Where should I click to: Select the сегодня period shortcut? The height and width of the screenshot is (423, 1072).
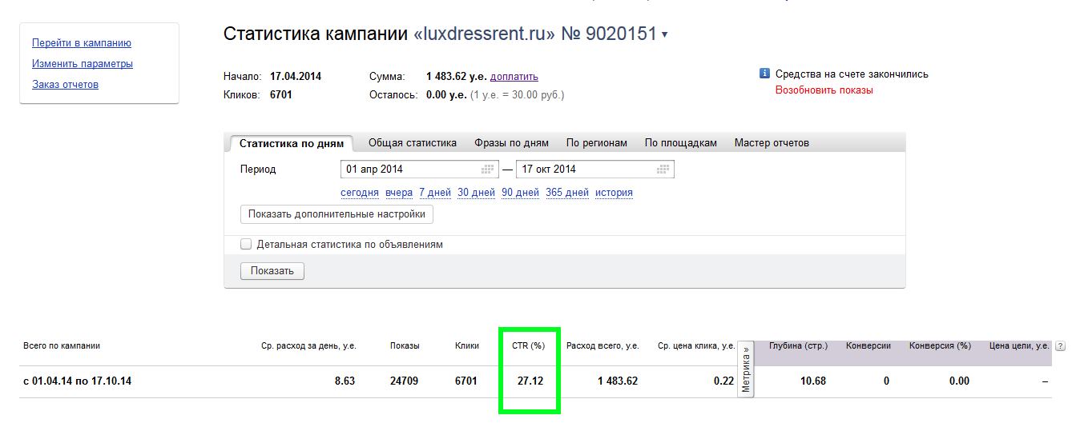coord(360,193)
